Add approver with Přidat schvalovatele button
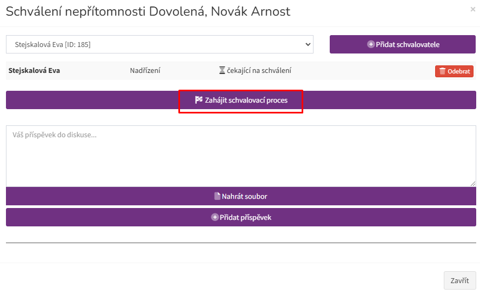Image resolution: width=480 pixels, height=295 pixels. (x=403, y=44)
